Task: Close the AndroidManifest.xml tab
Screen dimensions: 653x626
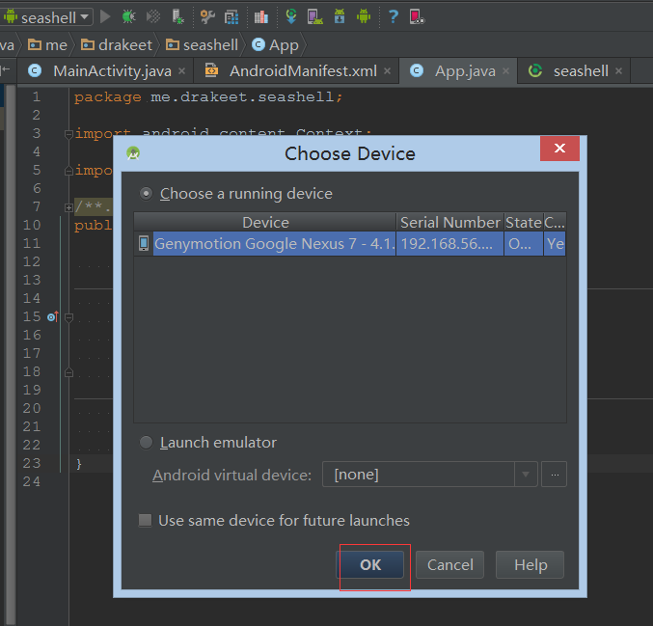Action: 388,70
